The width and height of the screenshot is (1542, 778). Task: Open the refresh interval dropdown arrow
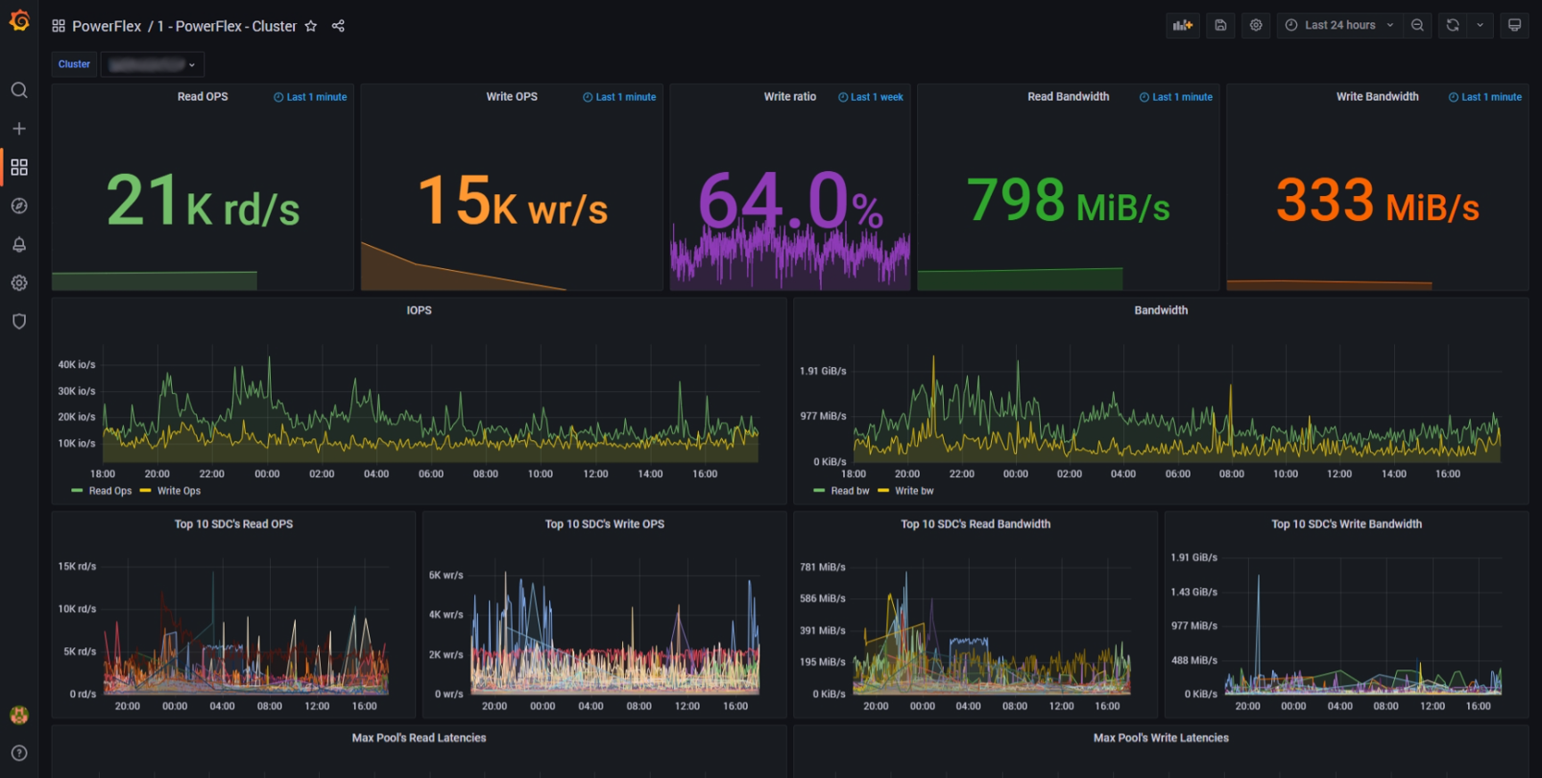[x=1480, y=25]
